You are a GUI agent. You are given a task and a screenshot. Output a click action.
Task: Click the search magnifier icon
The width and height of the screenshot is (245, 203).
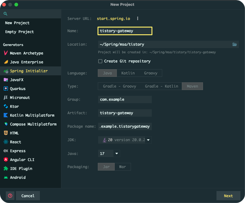(5, 14)
